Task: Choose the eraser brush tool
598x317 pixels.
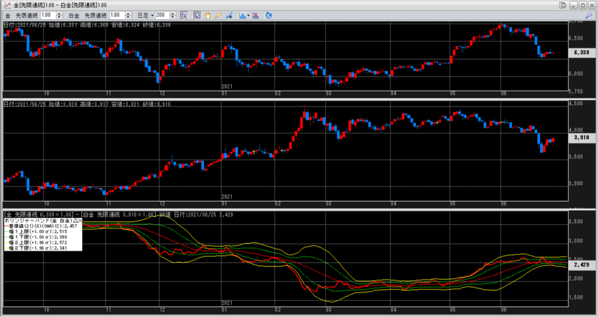Action: (229, 15)
